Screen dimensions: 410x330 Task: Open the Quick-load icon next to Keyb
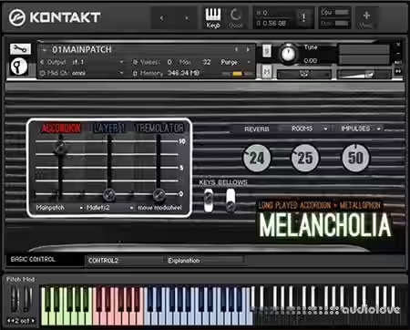coord(235,18)
